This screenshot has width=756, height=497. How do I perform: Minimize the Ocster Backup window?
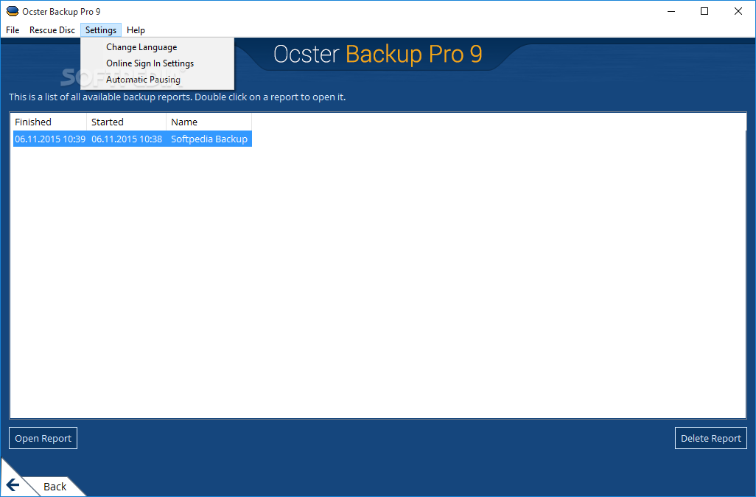point(671,11)
